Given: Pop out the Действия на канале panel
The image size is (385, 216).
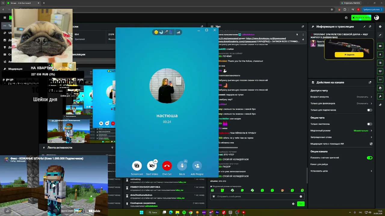Looking at the screenshot, I should point(370,82).
